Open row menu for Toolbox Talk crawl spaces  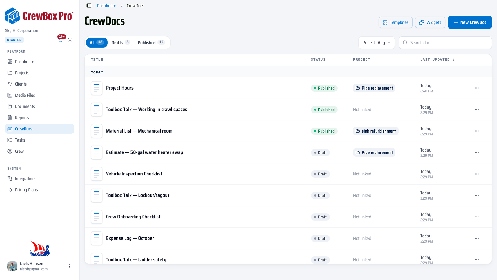(477, 110)
